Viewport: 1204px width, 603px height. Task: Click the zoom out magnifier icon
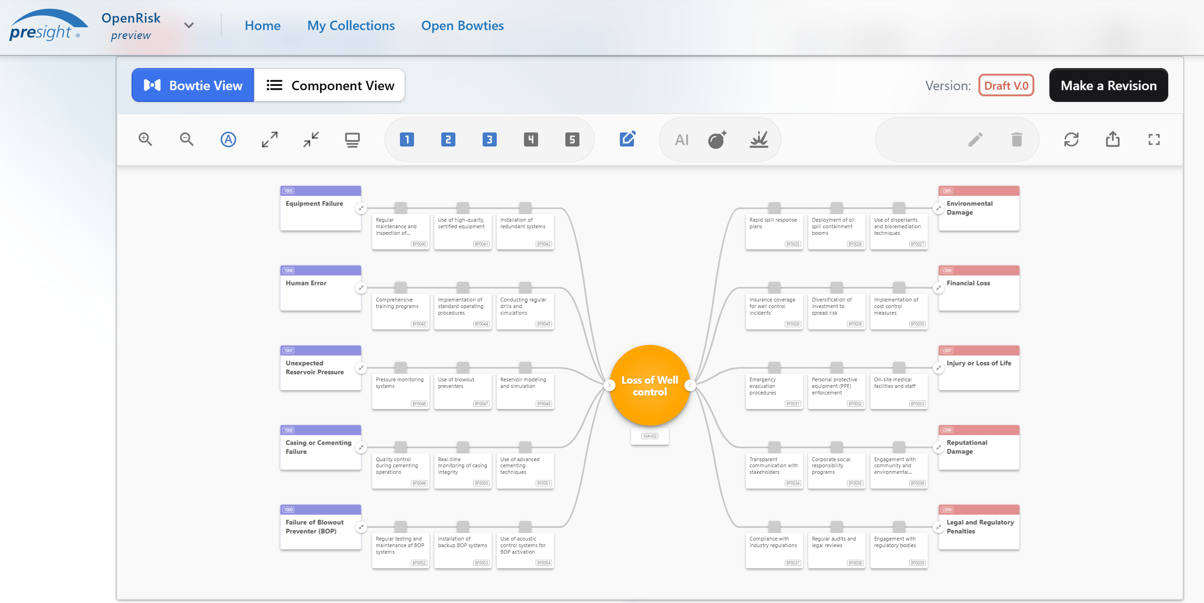(187, 139)
